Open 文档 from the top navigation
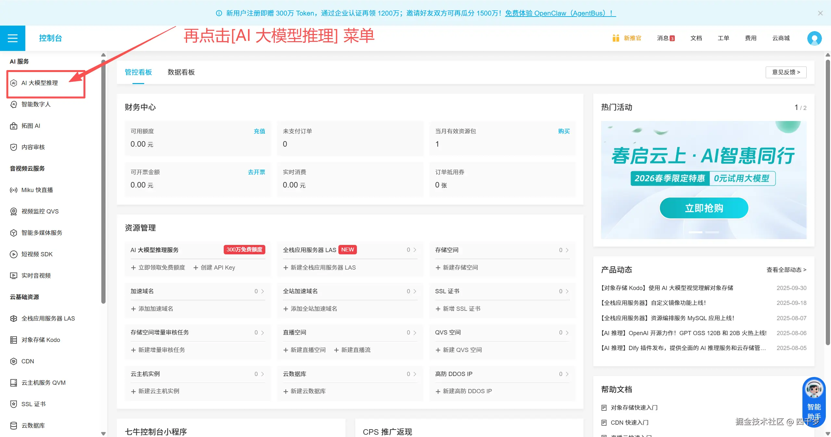Image resolution: width=831 pixels, height=437 pixels. tap(696, 38)
